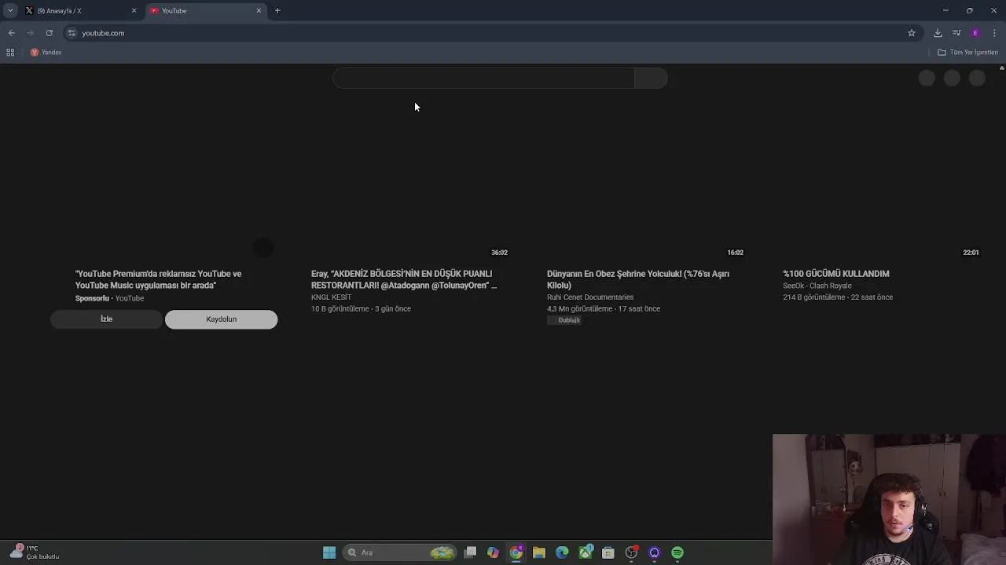
Task: Open Microsoft Store from the taskbar
Action: click(608, 552)
